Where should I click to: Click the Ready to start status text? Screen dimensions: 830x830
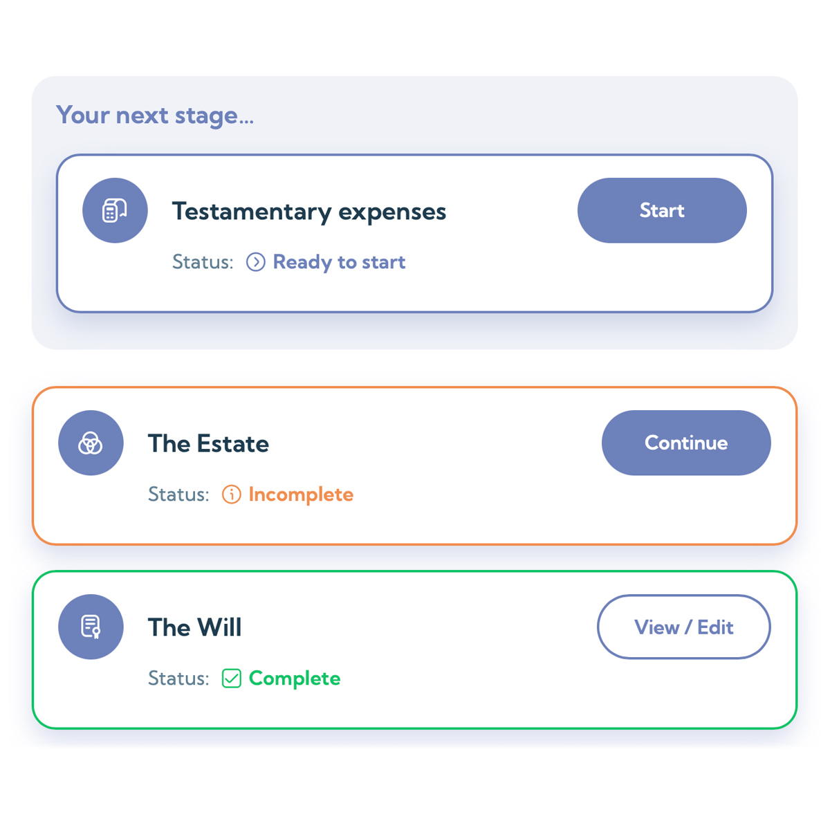[339, 262]
